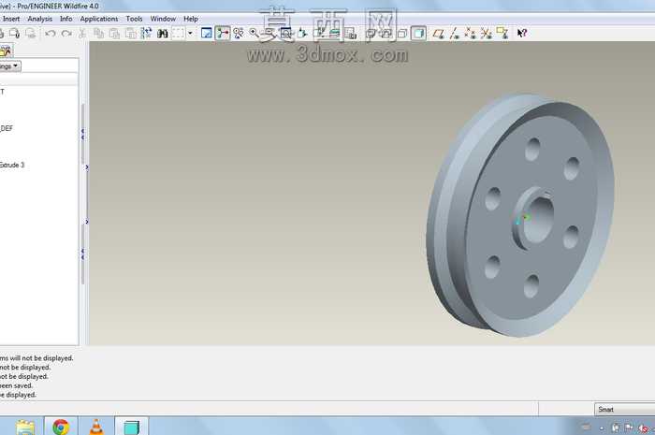
Task: Toggle datum points display
Action: pyautogui.click(x=471, y=34)
